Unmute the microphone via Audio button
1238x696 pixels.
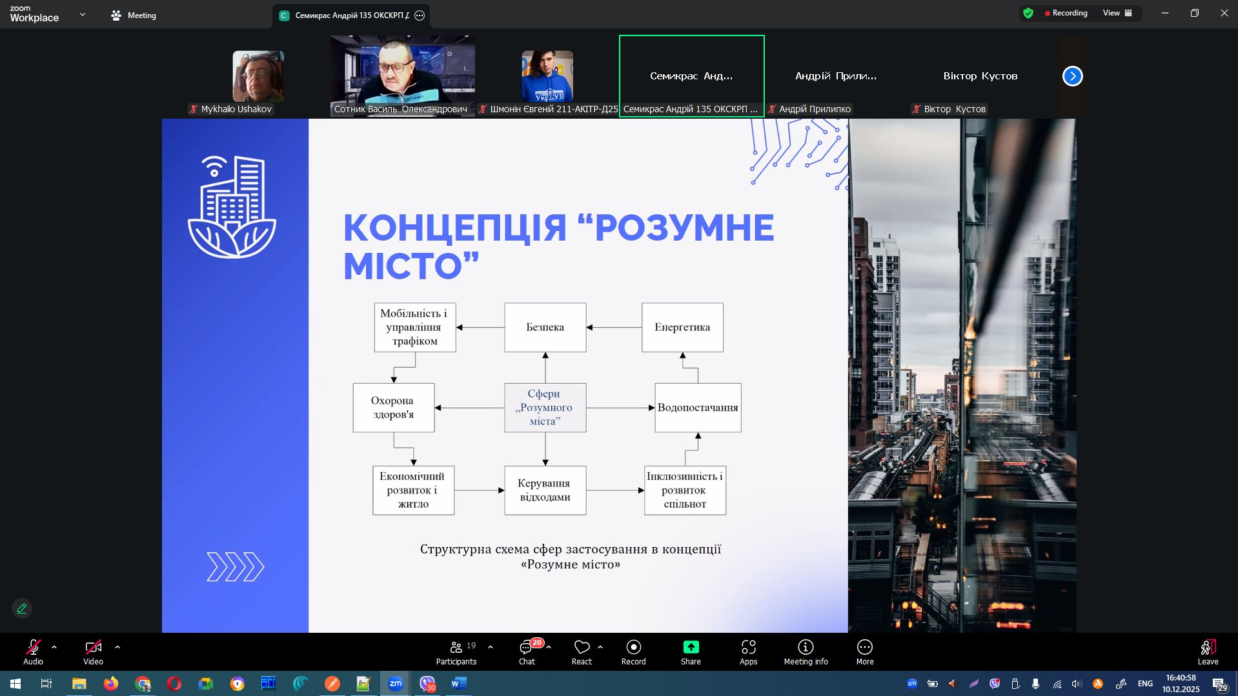click(33, 651)
